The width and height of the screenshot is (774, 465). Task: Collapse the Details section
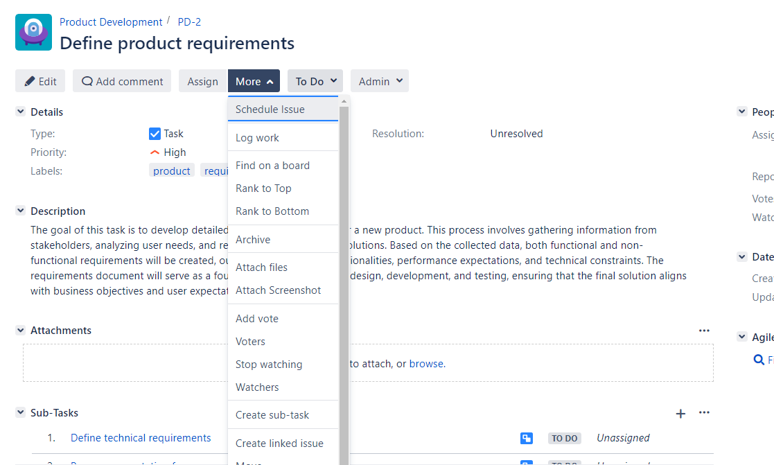tap(21, 112)
